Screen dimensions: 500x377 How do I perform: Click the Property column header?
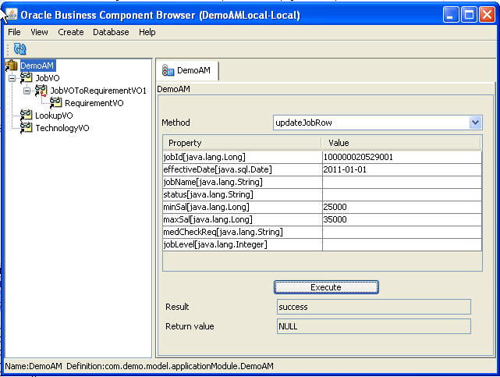[242, 143]
